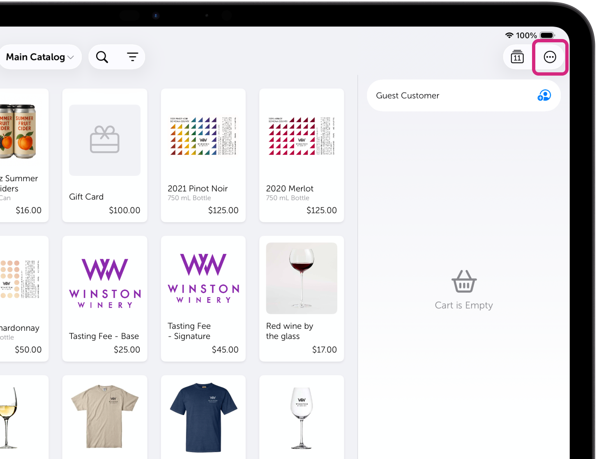Select Red wine by the glass
Screen dimensions: 599x459
pyautogui.click(x=302, y=299)
